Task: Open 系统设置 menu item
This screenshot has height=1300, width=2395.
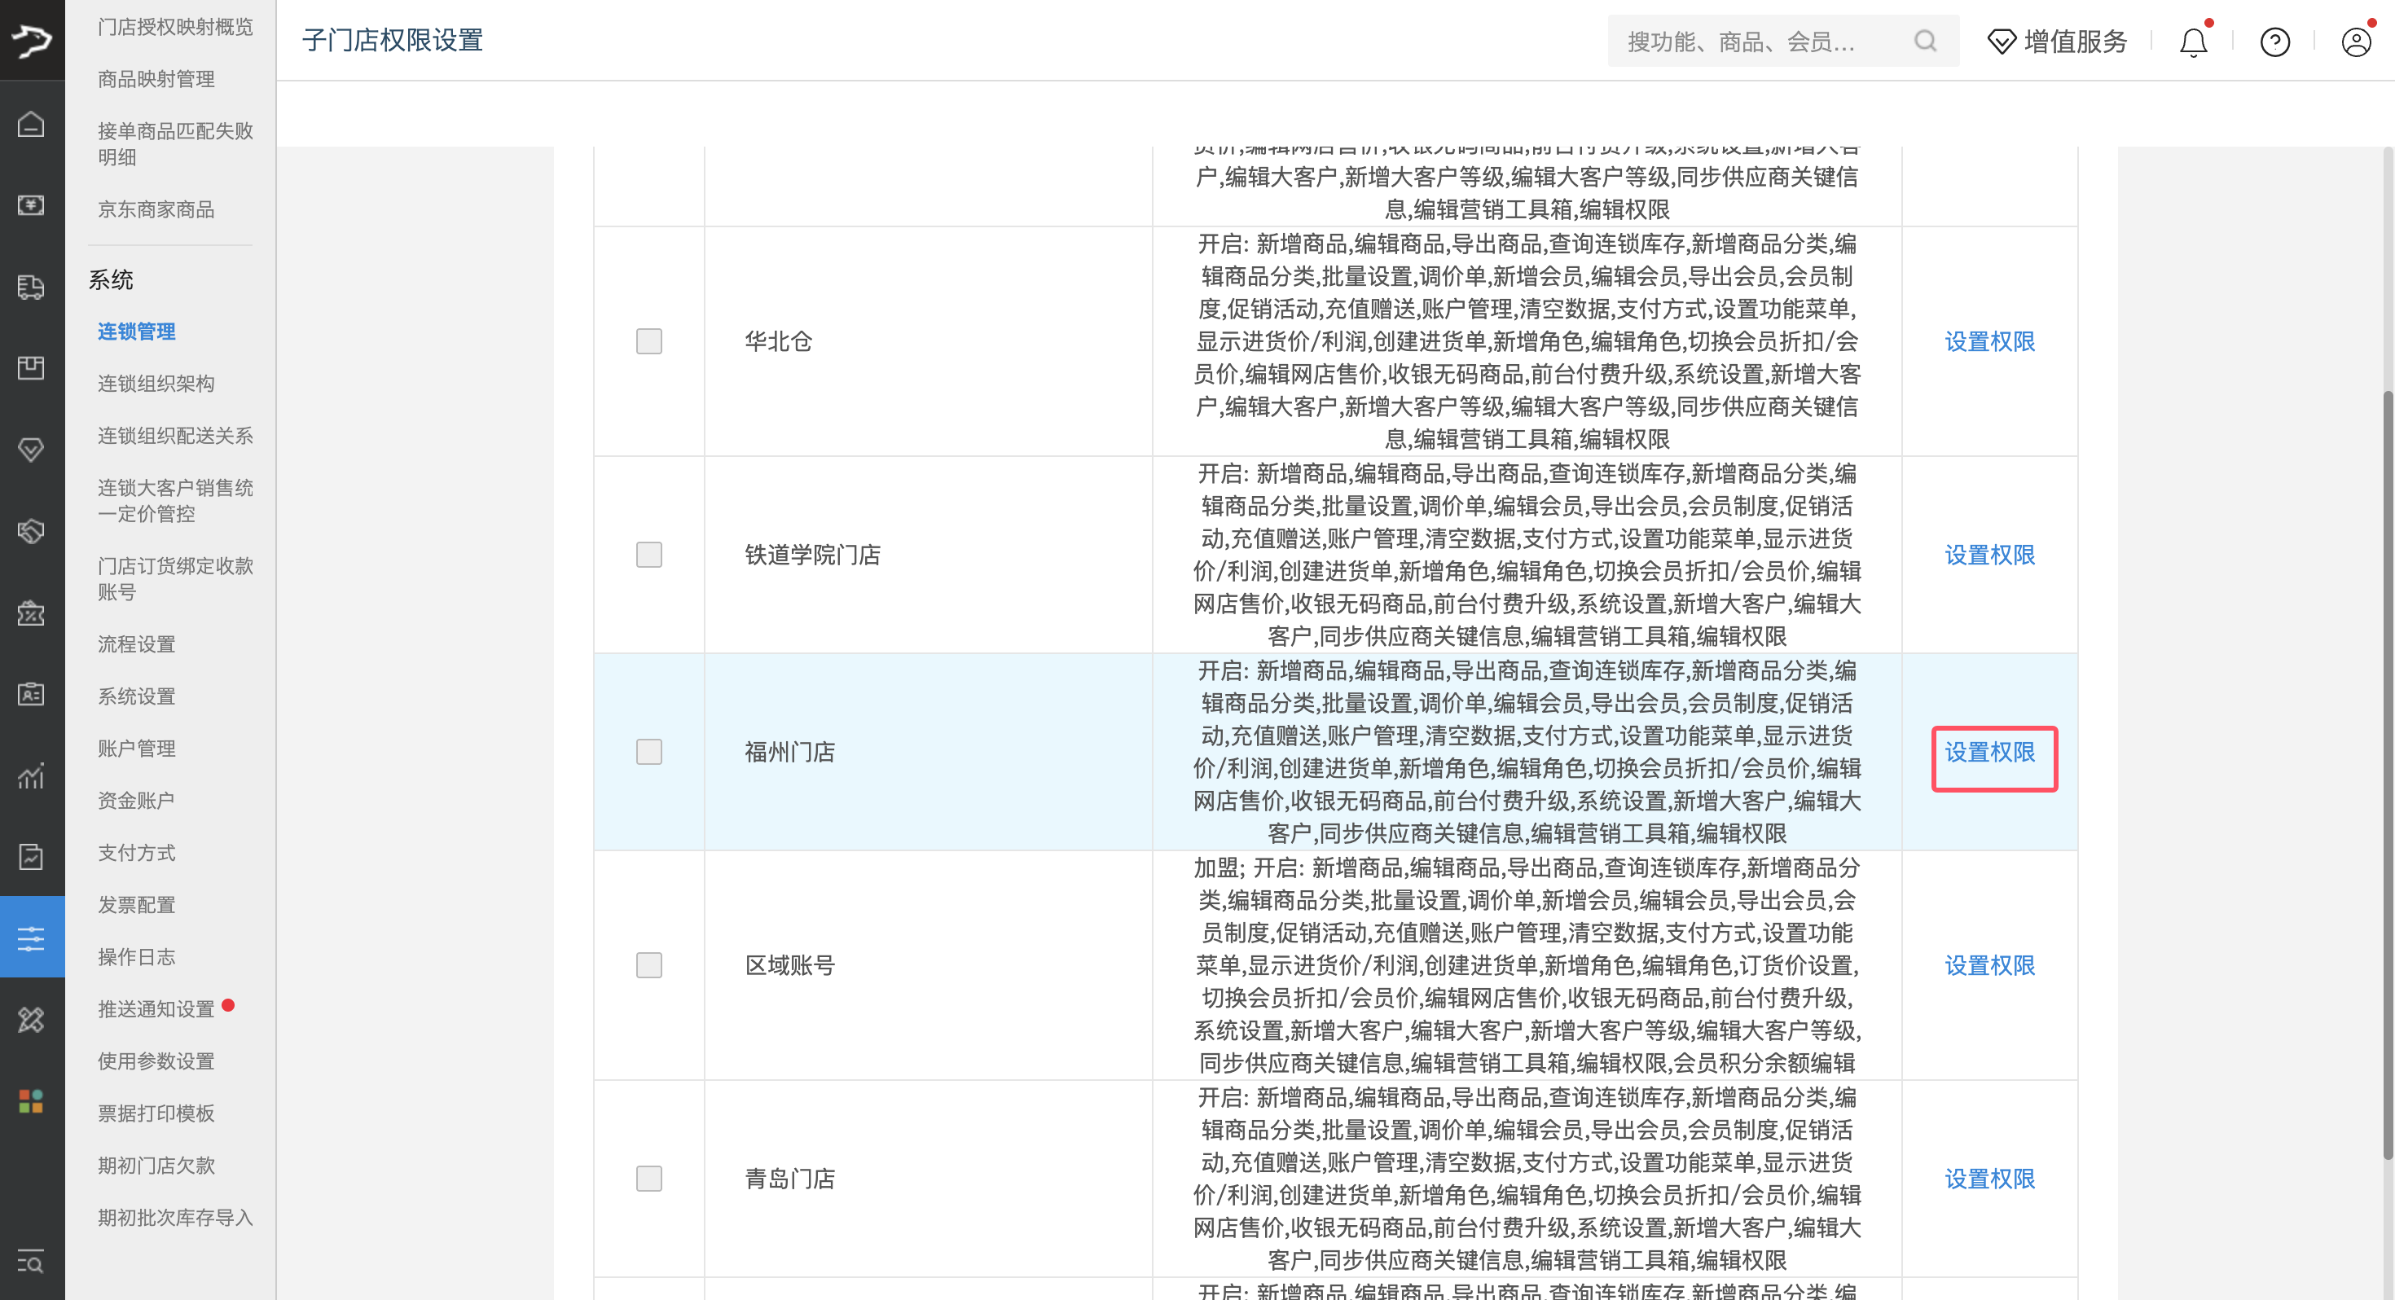Action: click(x=137, y=696)
